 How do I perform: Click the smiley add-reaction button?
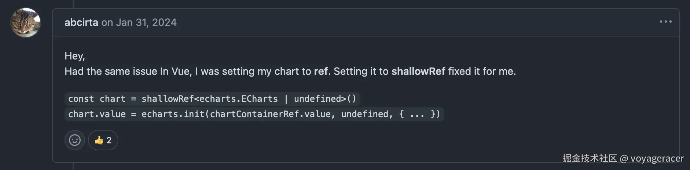75,140
